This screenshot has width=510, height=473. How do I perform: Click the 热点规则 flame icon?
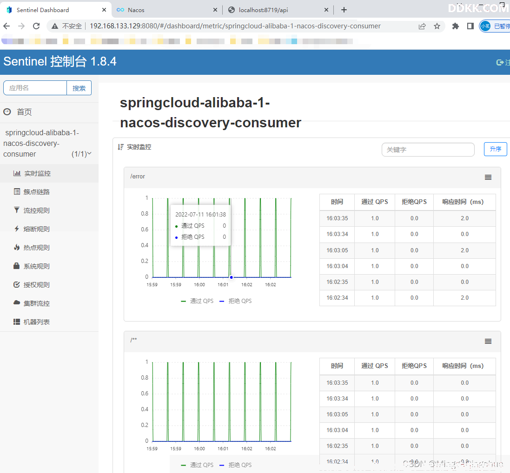[17, 247]
